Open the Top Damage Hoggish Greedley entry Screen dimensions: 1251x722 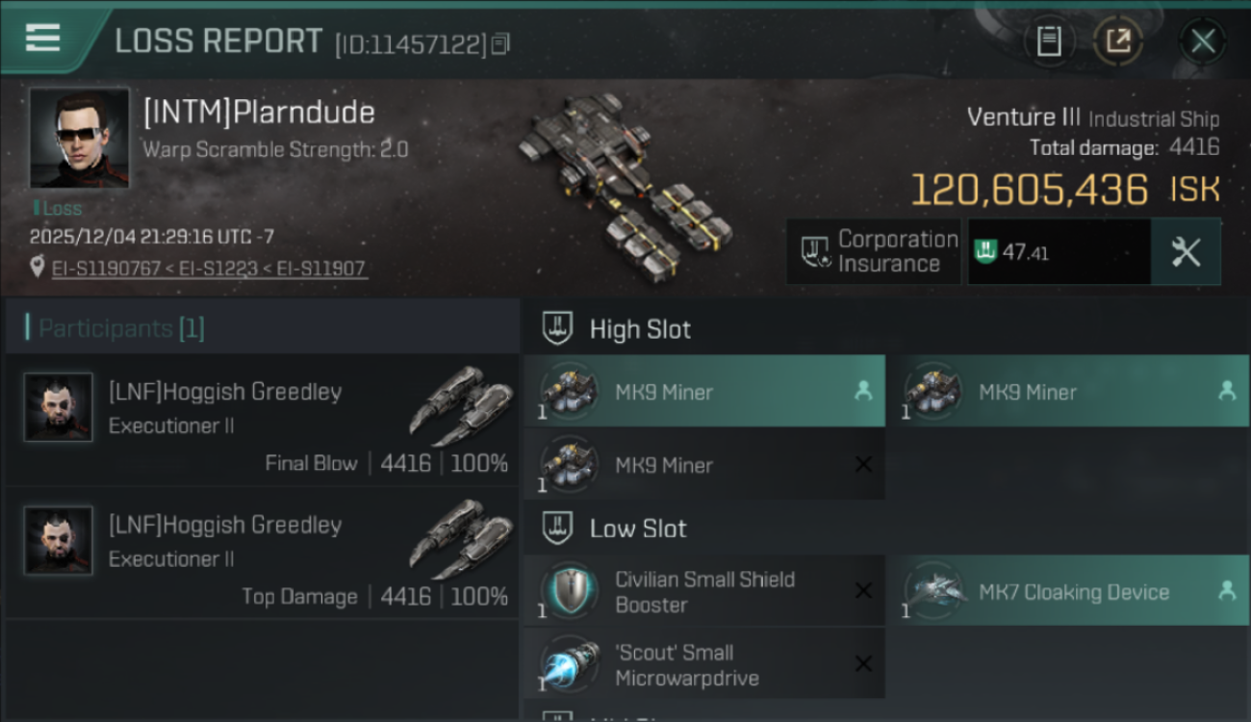click(x=262, y=554)
